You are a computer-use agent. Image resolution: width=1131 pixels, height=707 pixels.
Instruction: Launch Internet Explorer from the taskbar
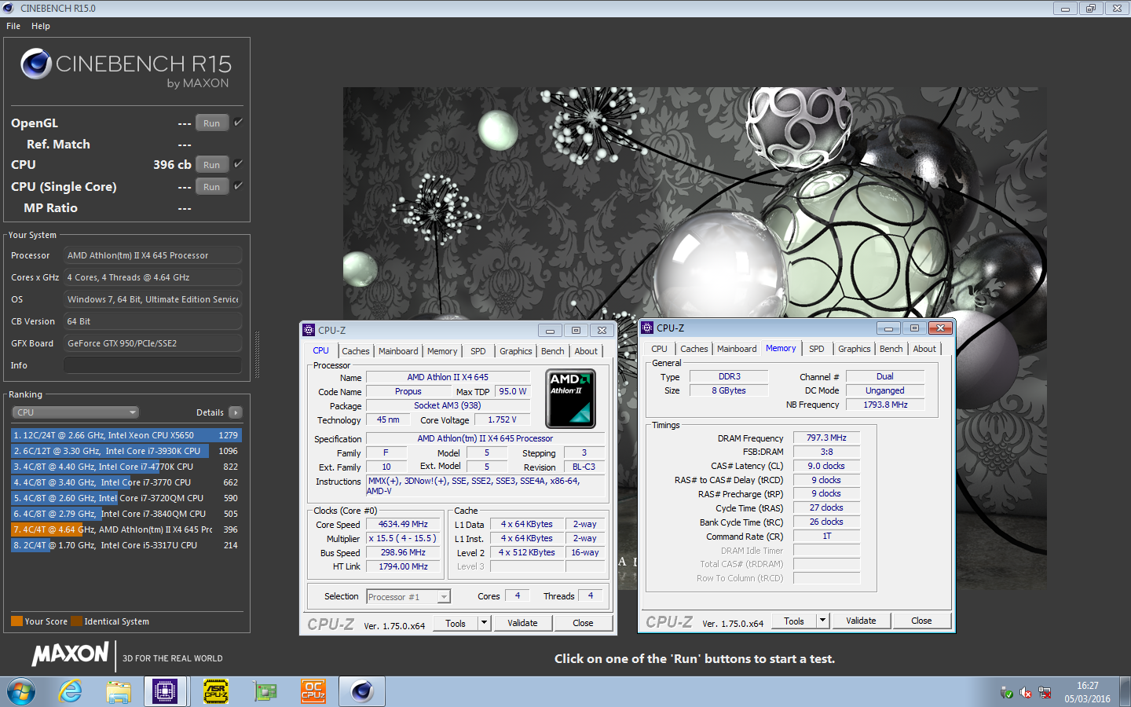71,691
